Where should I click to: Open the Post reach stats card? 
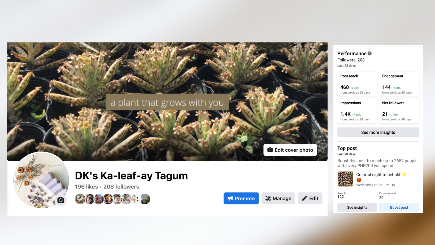[357, 84]
